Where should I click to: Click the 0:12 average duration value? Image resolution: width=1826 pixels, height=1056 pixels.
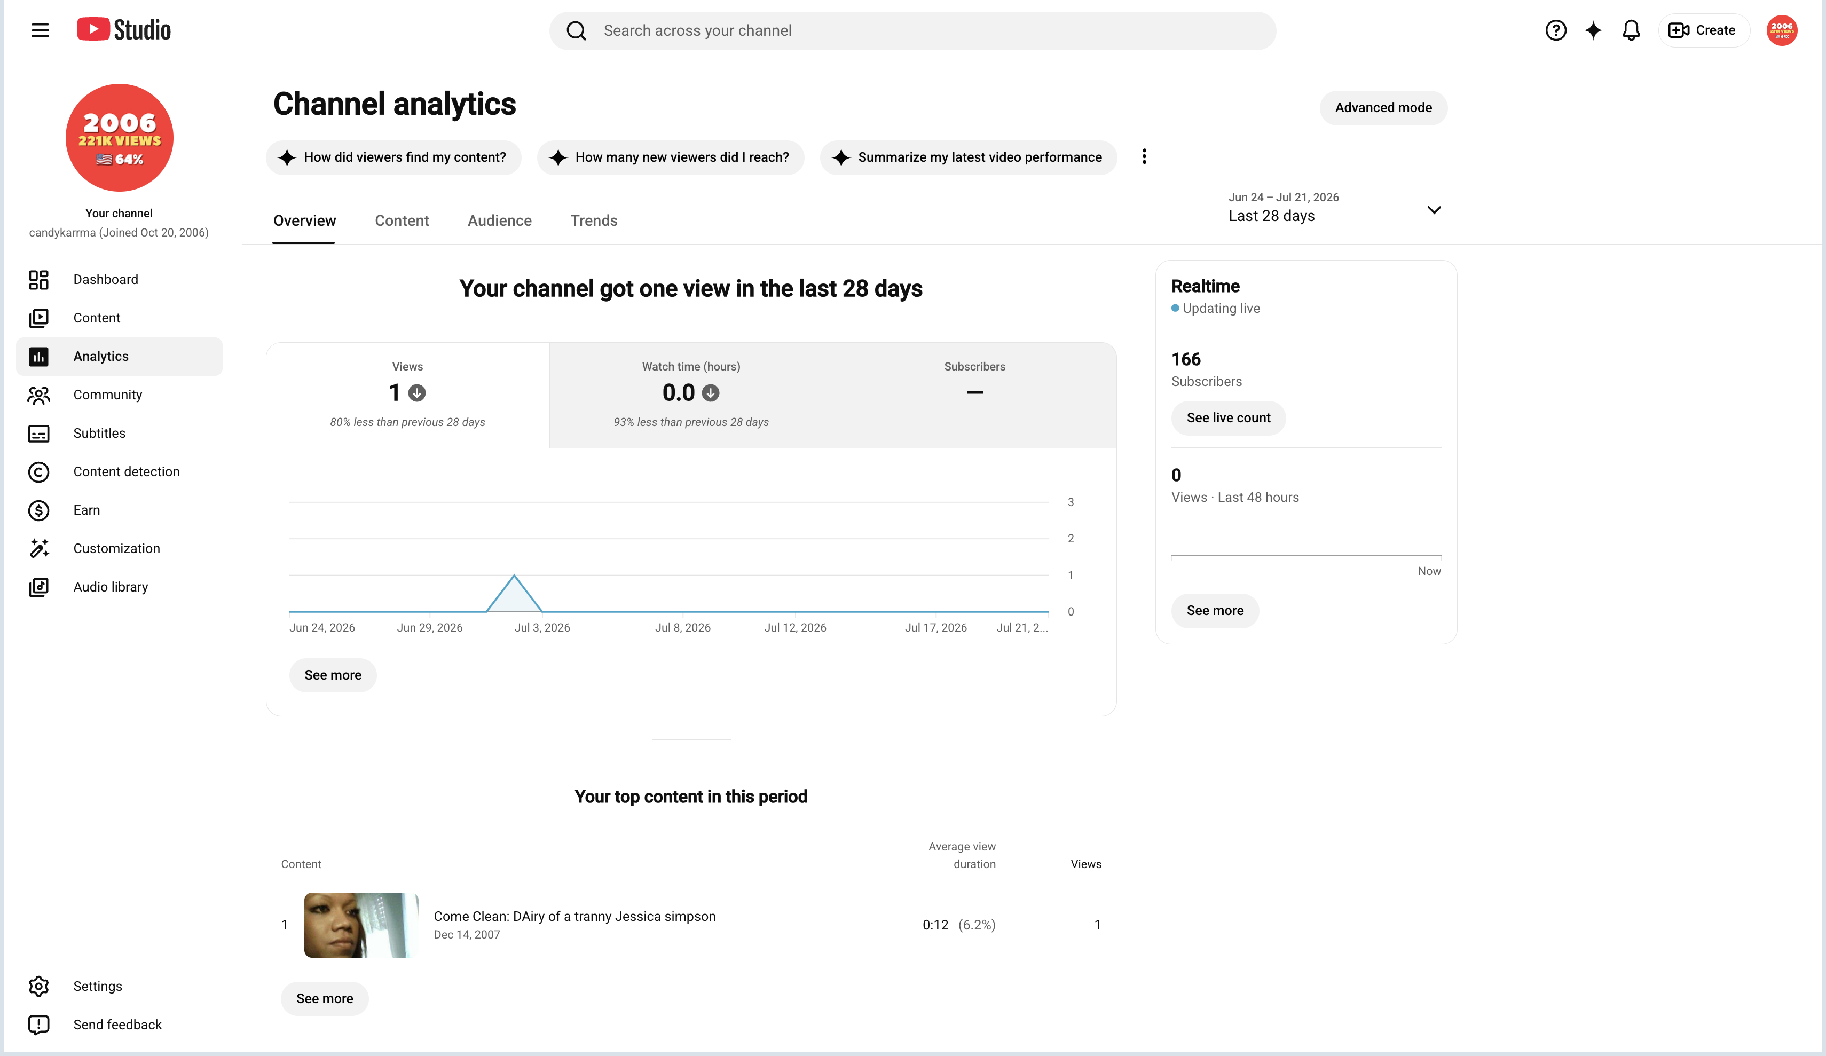pyautogui.click(x=935, y=925)
